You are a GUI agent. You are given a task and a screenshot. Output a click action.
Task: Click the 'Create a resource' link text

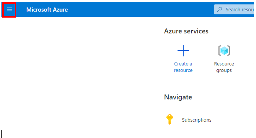click(x=183, y=67)
